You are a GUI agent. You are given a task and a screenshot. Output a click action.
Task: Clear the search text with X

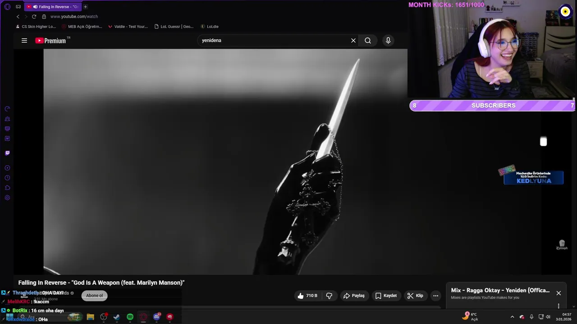[x=353, y=40]
